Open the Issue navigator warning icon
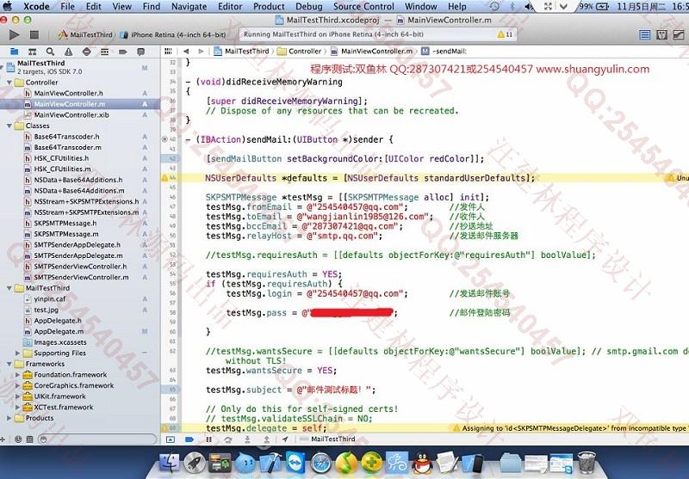 68,52
